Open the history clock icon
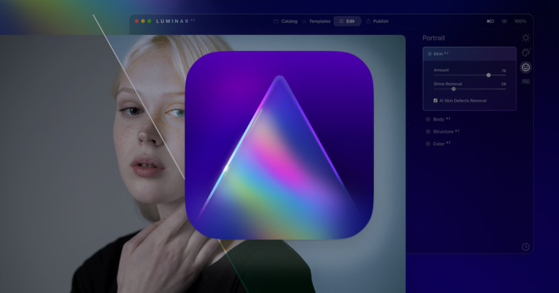The height and width of the screenshot is (293, 559). [525, 247]
